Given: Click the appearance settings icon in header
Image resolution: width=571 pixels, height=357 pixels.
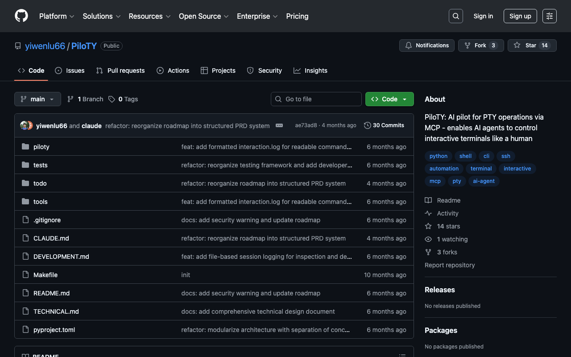Looking at the screenshot, I should (549, 16).
